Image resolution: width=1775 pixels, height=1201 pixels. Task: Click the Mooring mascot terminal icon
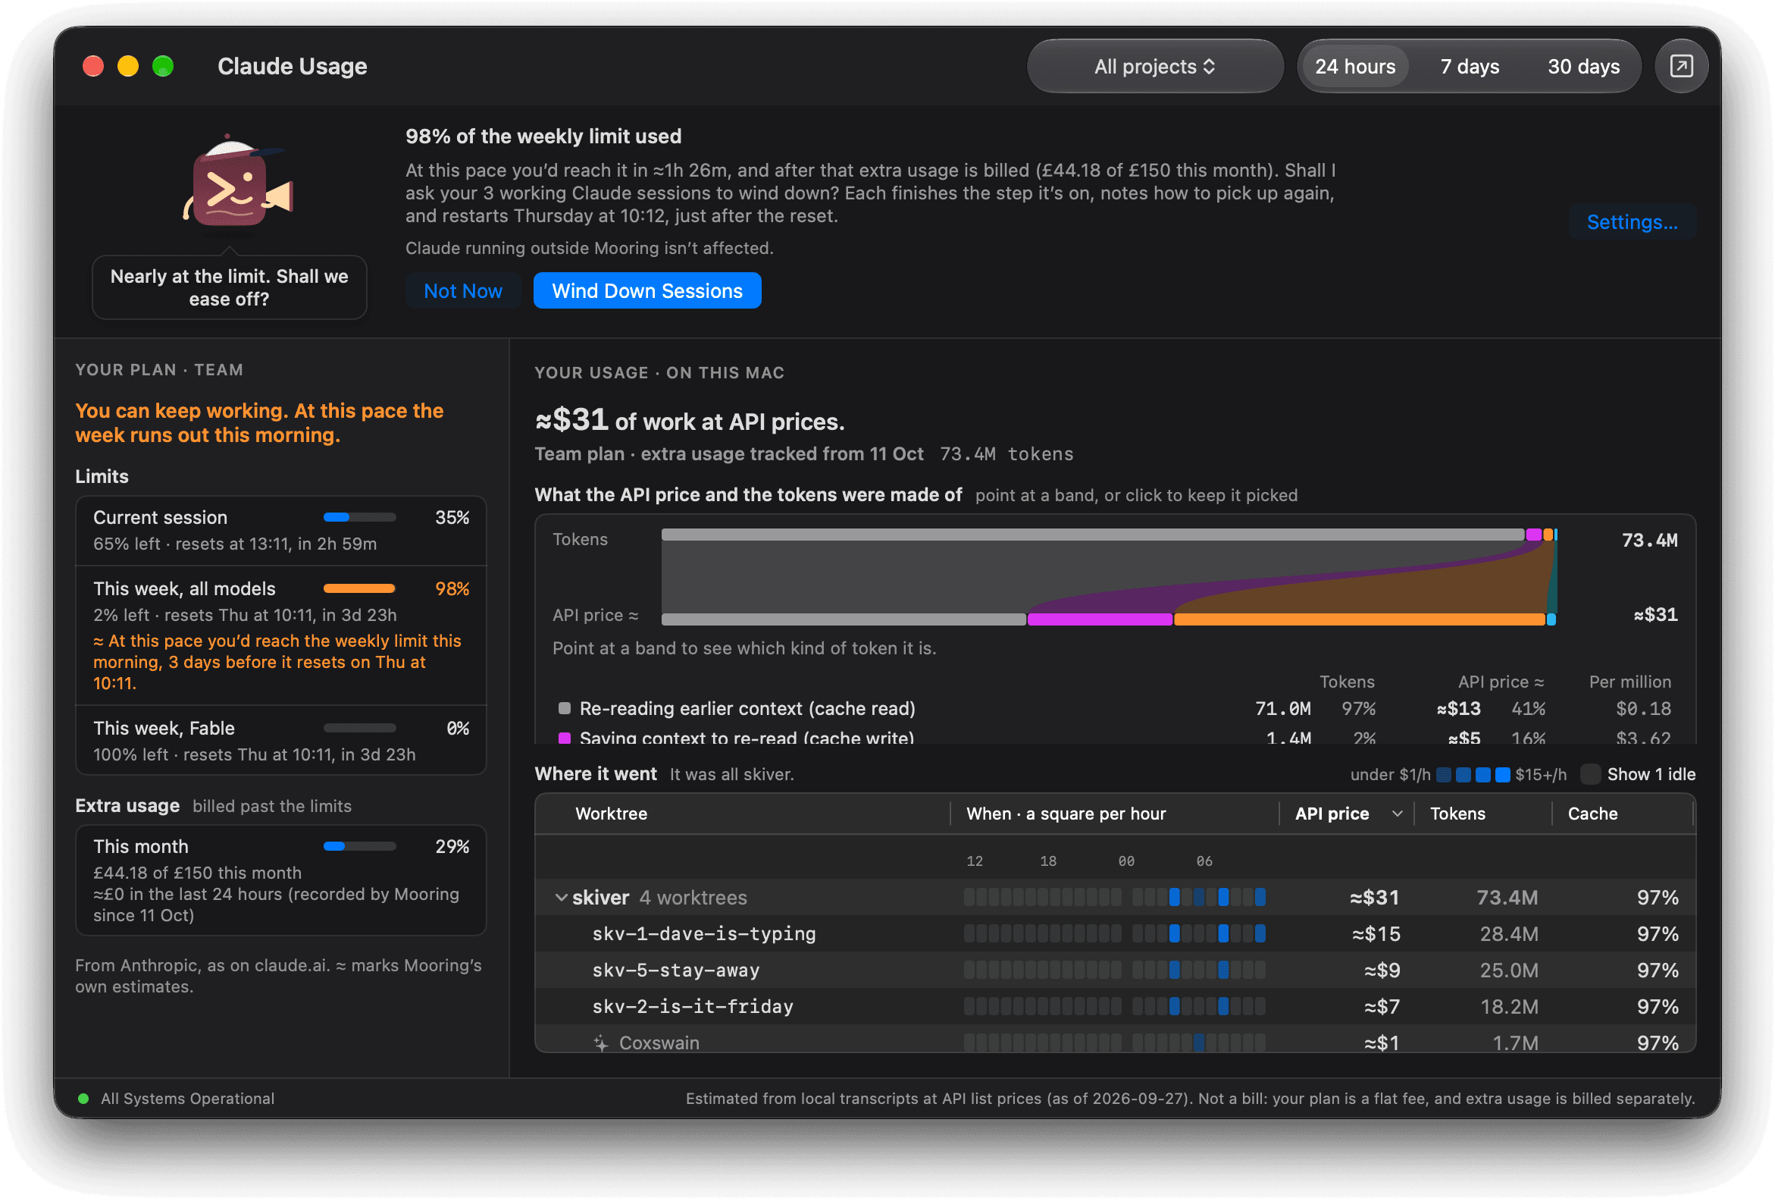237,183
